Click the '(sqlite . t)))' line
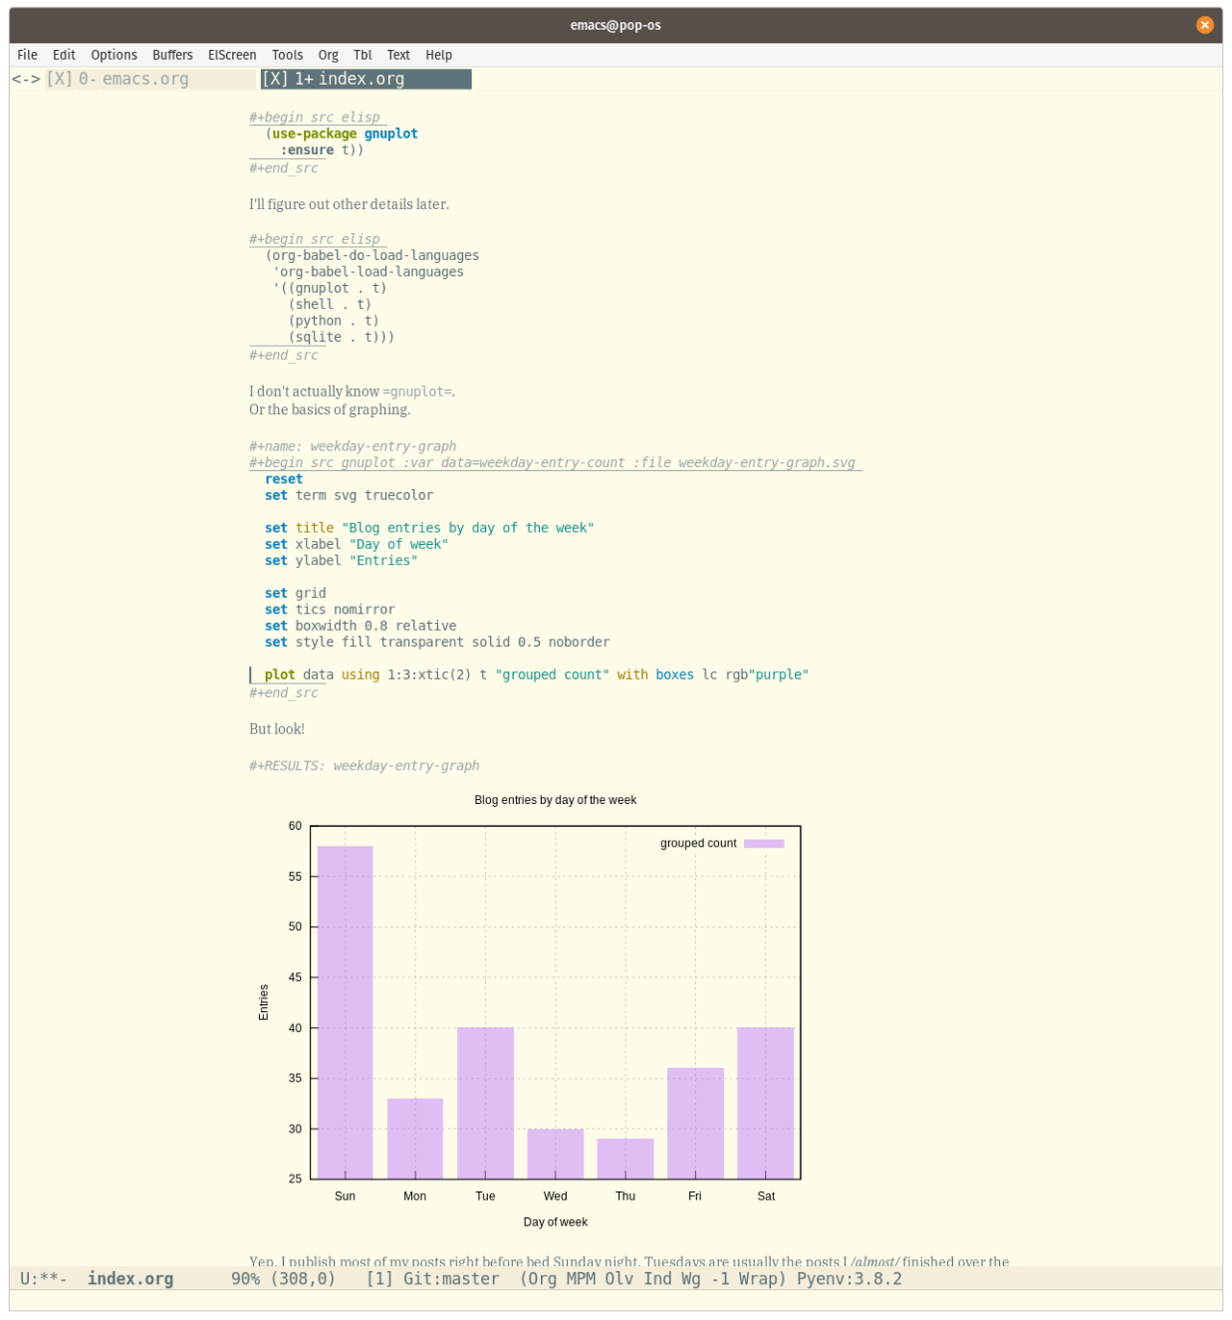The width and height of the screenshot is (1232, 1320). (x=342, y=338)
